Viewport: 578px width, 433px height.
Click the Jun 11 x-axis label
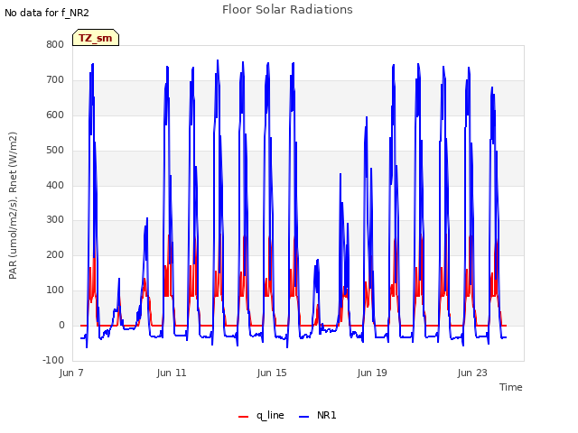pyautogui.click(x=172, y=373)
